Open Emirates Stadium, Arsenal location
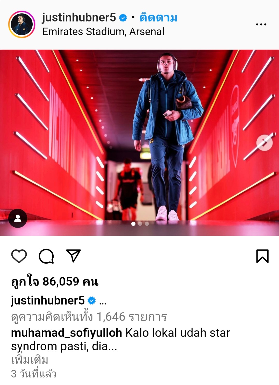 coord(103,32)
